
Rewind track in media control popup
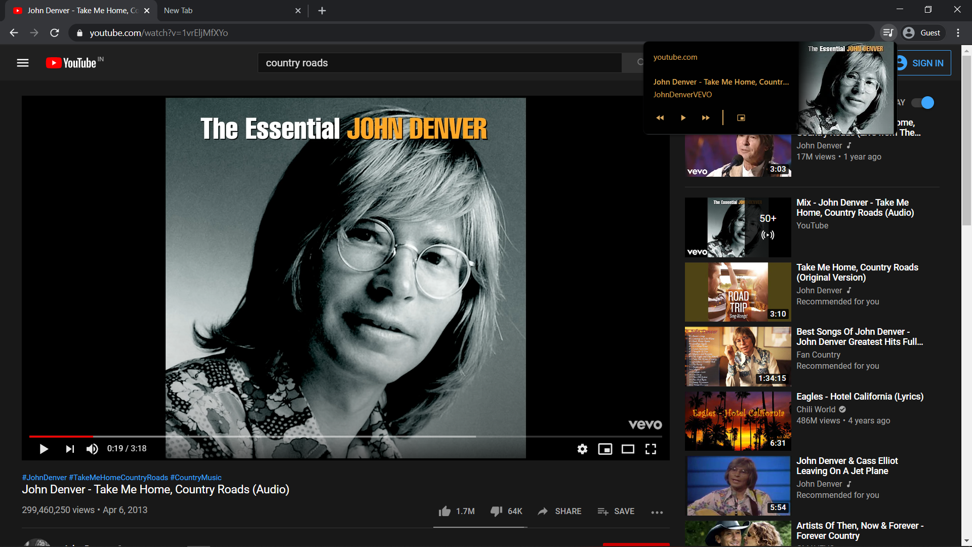click(x=660, y=118)
